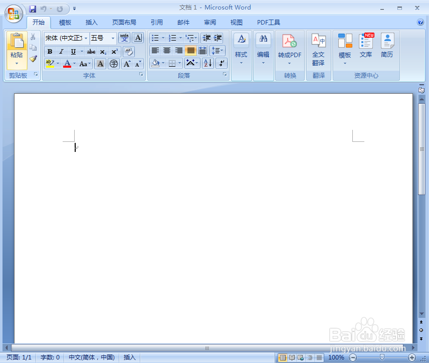
Task: Click 插入 mode in status bar
Action: coord(129,357)
